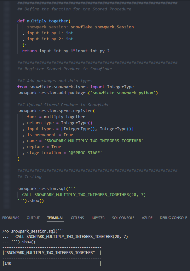Click the 'Add packages and data types' comment
190x271 pixels.
[x=55, y=81]
